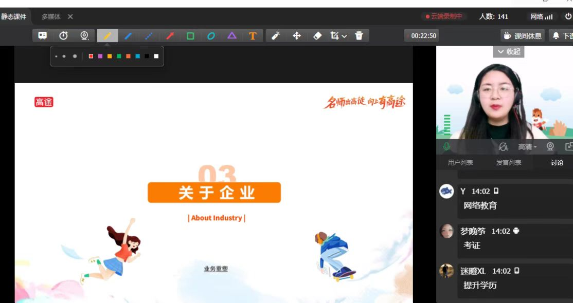Toggle the green microphone under the video
The width and height of the screenshot is (573, 303).
coord(446,147)
